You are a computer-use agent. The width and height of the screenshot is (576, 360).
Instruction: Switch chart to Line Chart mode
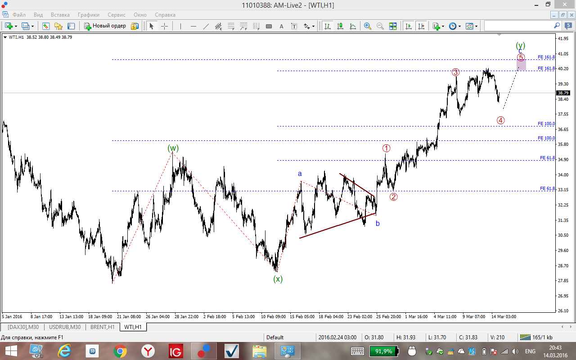tap(352, 26)
